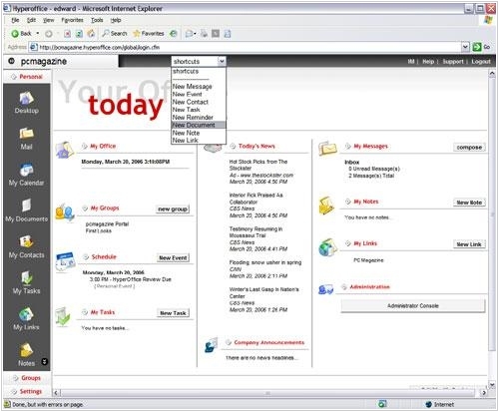Open the Desktop icon in sidebar
Viewport: 498px width, 411px height.
[x=26, y=99]
